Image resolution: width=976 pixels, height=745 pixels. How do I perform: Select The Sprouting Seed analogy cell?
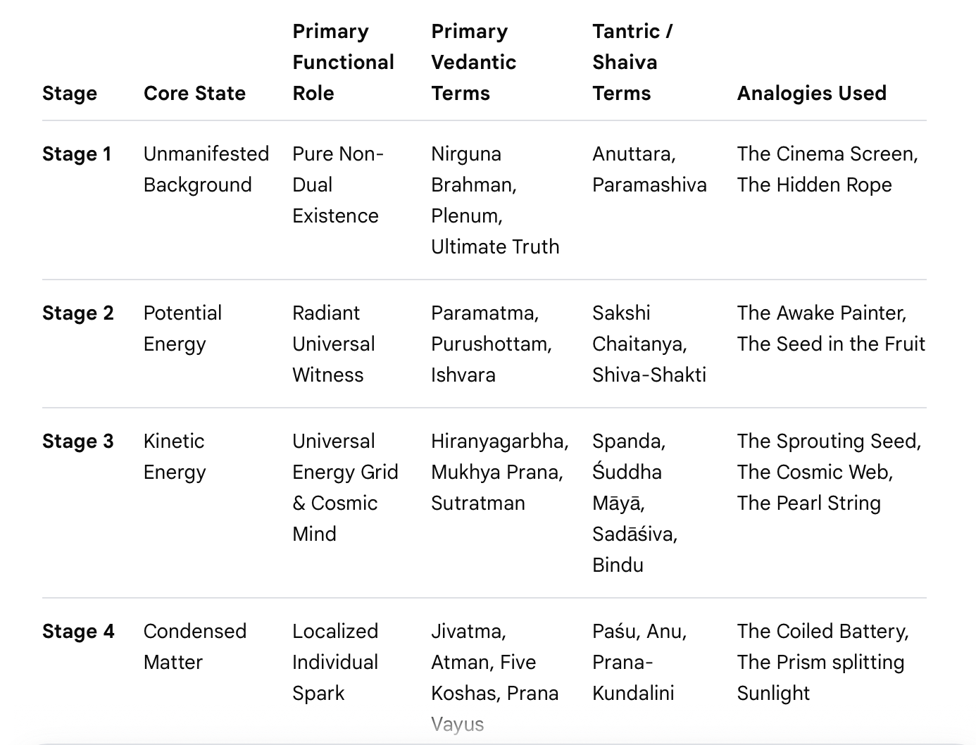[x=829, y=472]
